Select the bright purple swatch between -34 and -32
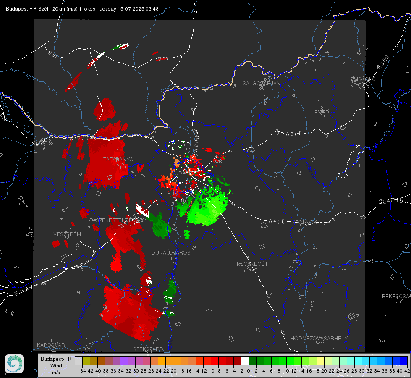 tap(124, 361)
